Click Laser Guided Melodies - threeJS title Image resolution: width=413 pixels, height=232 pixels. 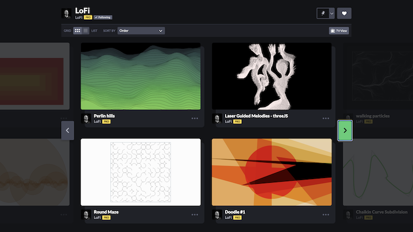coord(256,116)
